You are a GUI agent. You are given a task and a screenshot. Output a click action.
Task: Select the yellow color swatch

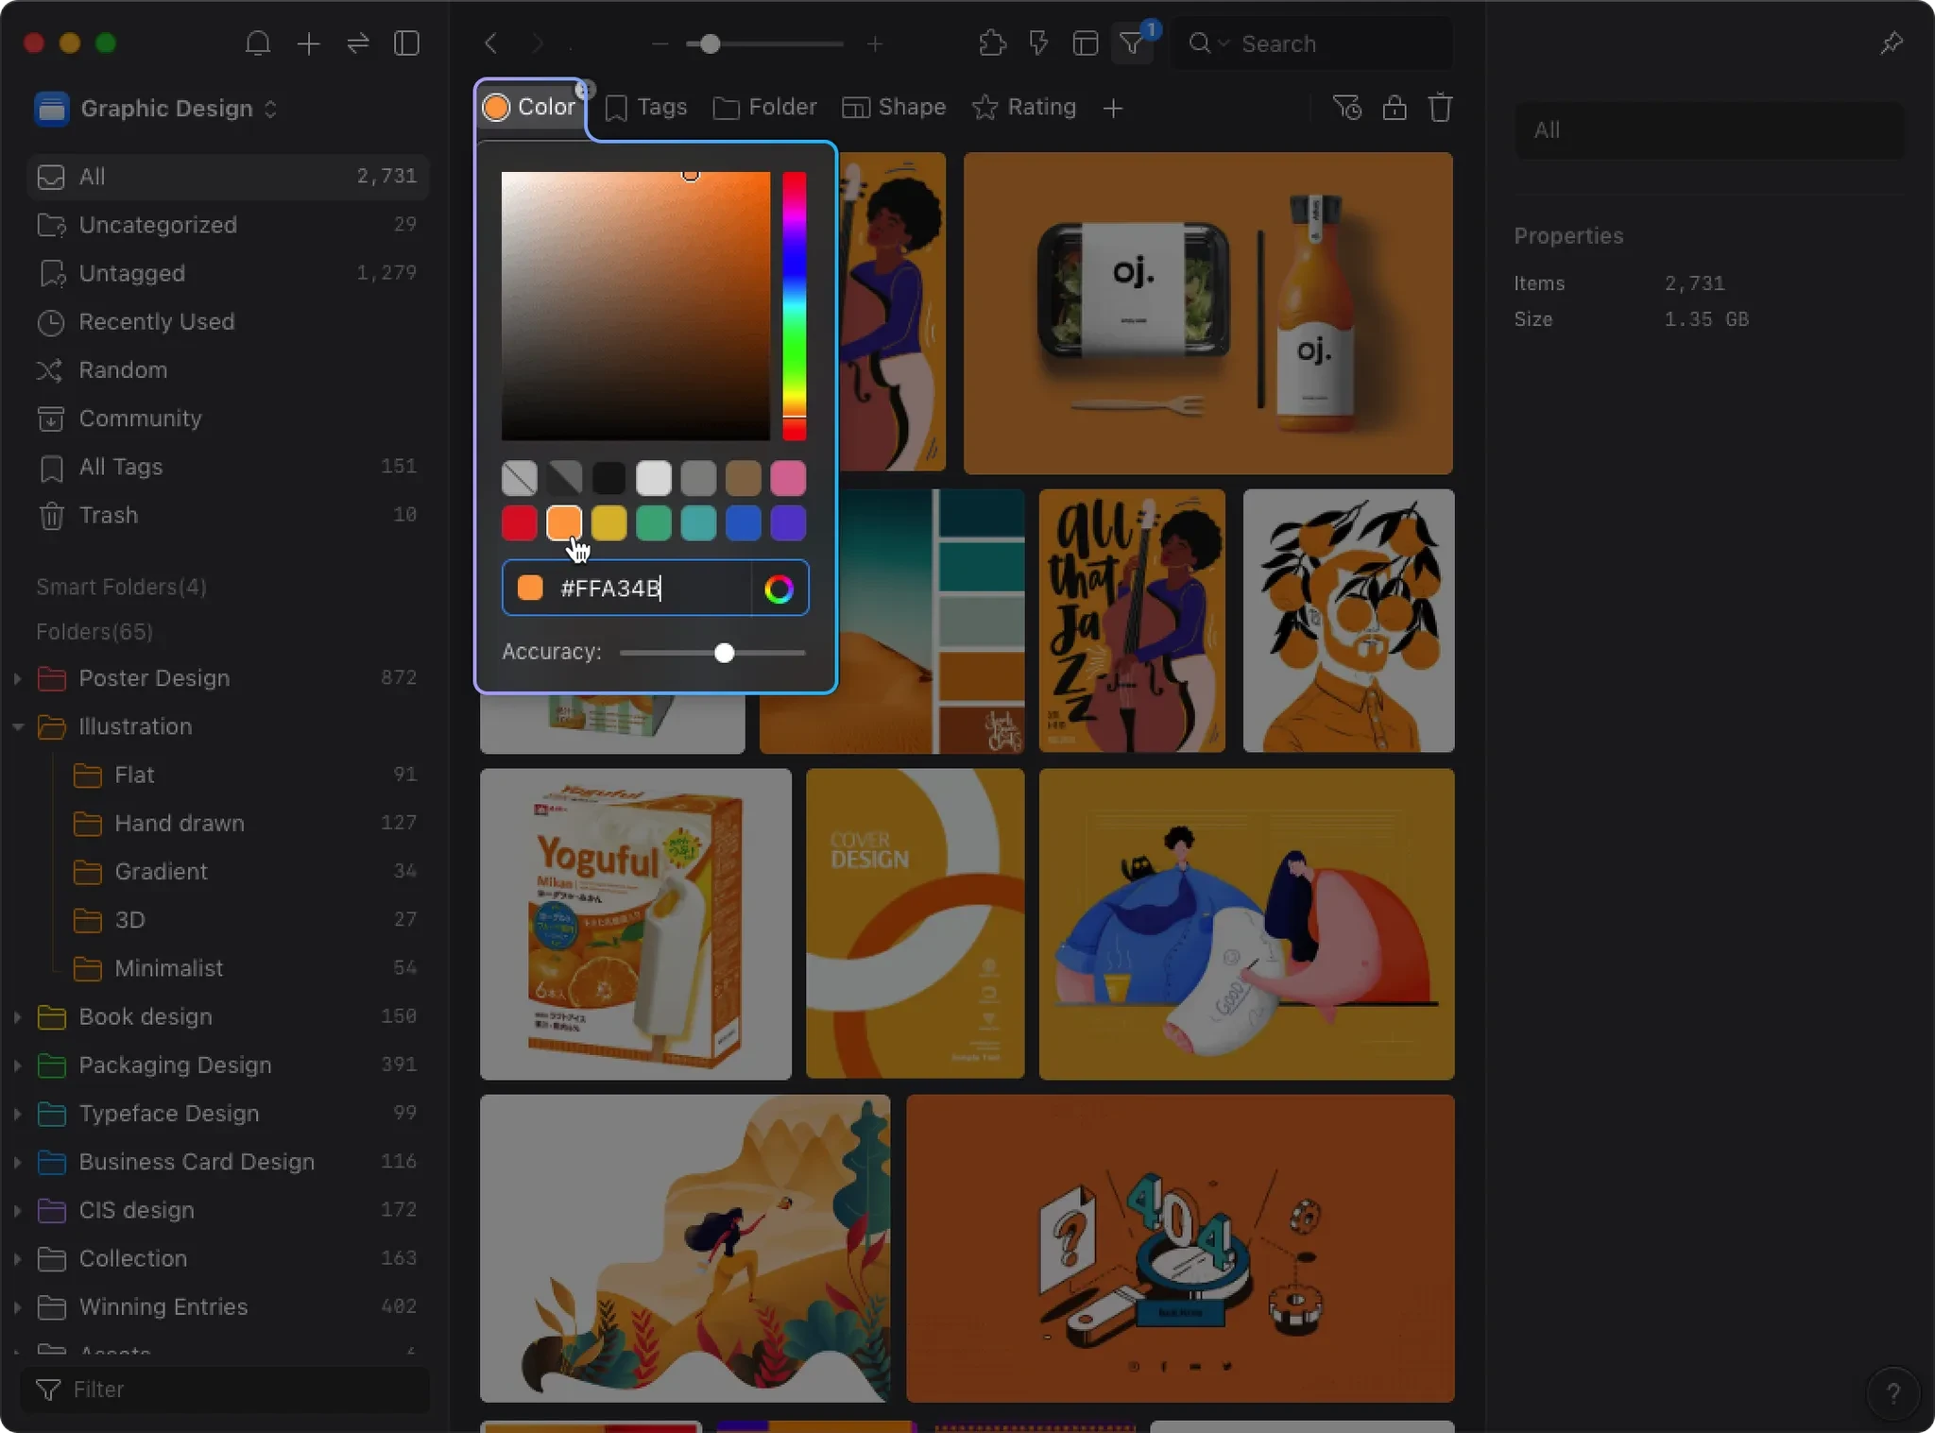[x=609, y=523]
